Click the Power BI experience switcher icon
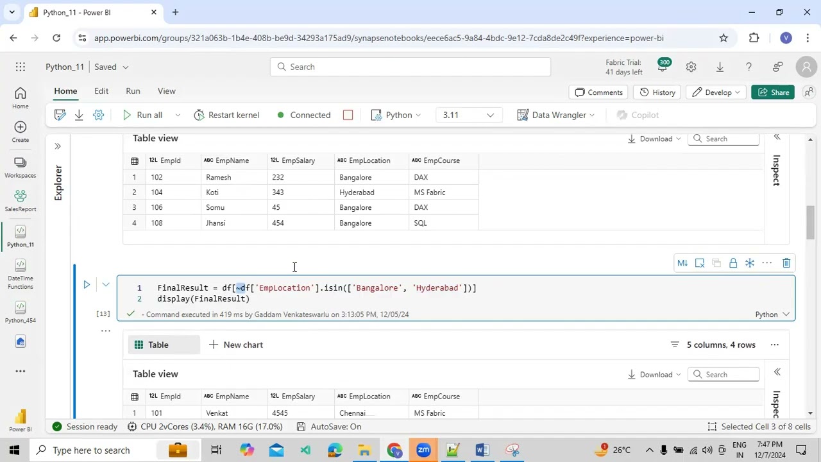 pyautogui.click(x=21, y=420)
